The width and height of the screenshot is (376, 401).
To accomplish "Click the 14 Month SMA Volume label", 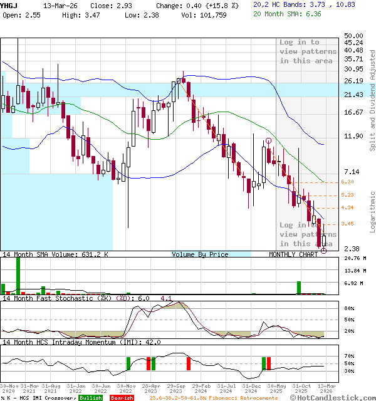I will [55, 254].
